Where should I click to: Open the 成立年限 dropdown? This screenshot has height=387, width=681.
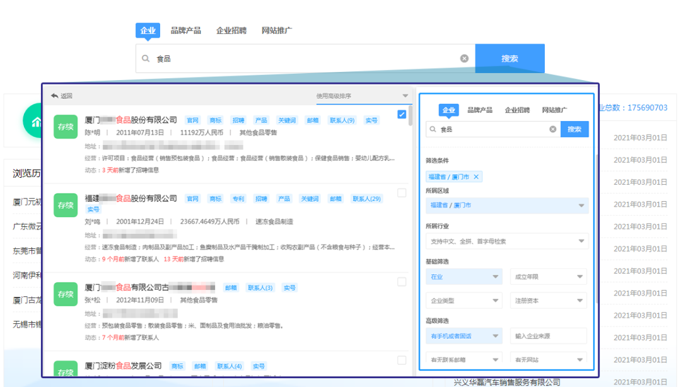(x=549, y=277)
